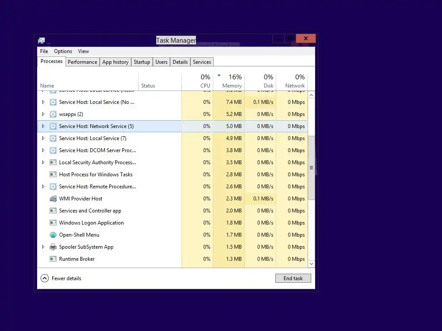442x331 pixels.
Task: Open the Startup tab
Action: pos(142,62)
